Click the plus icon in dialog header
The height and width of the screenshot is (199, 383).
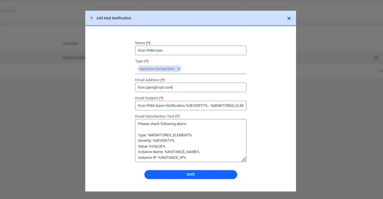pos(91,18)
